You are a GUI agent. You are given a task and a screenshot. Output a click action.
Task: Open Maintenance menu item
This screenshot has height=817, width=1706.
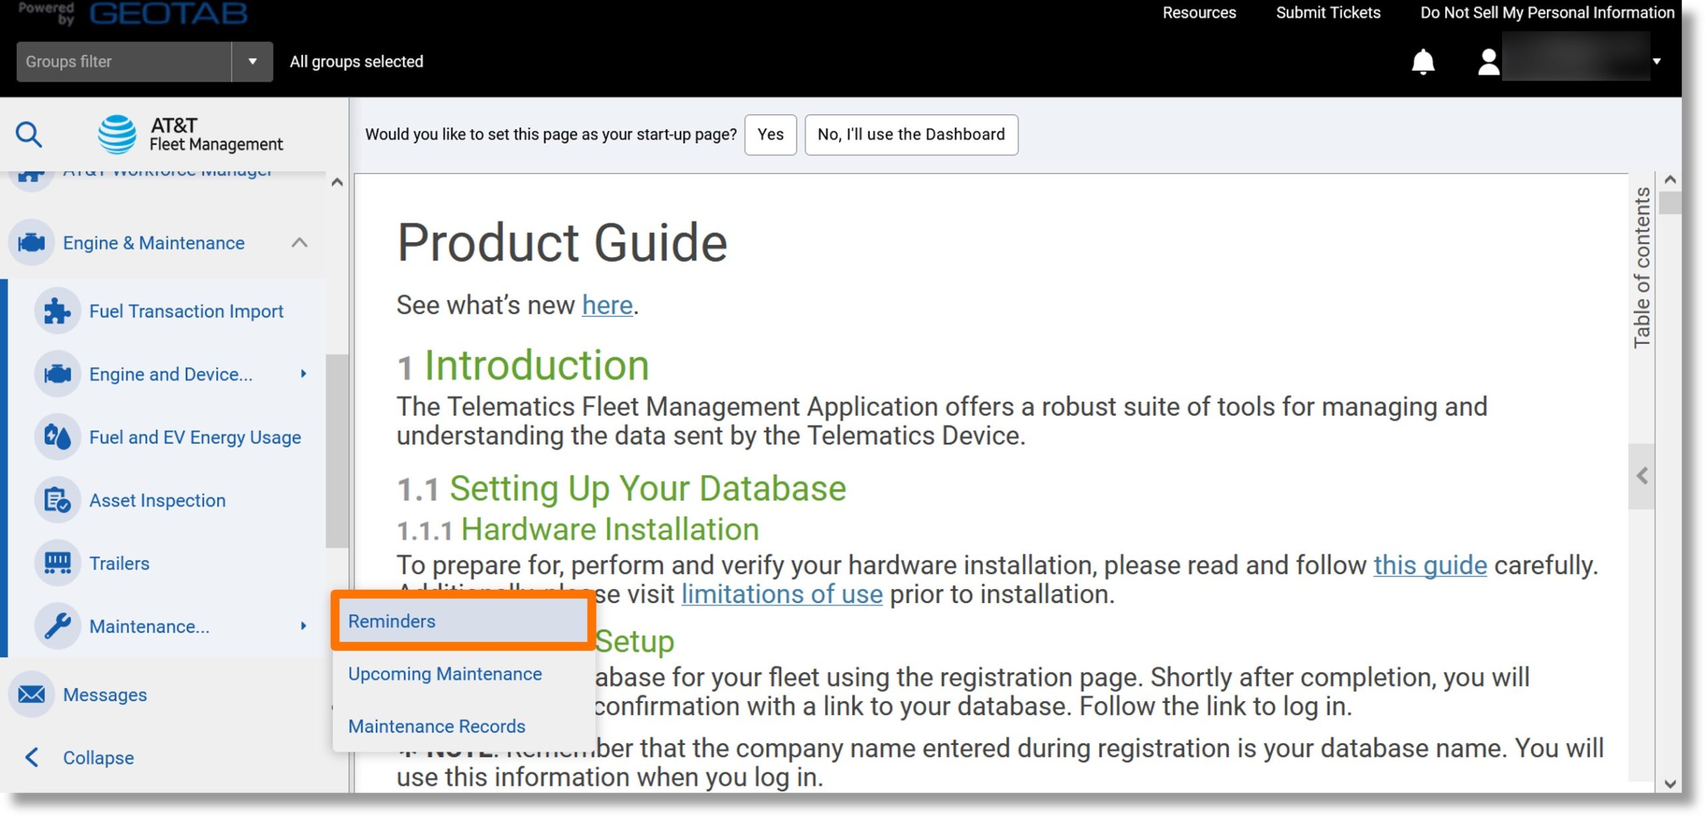[149, 626]
